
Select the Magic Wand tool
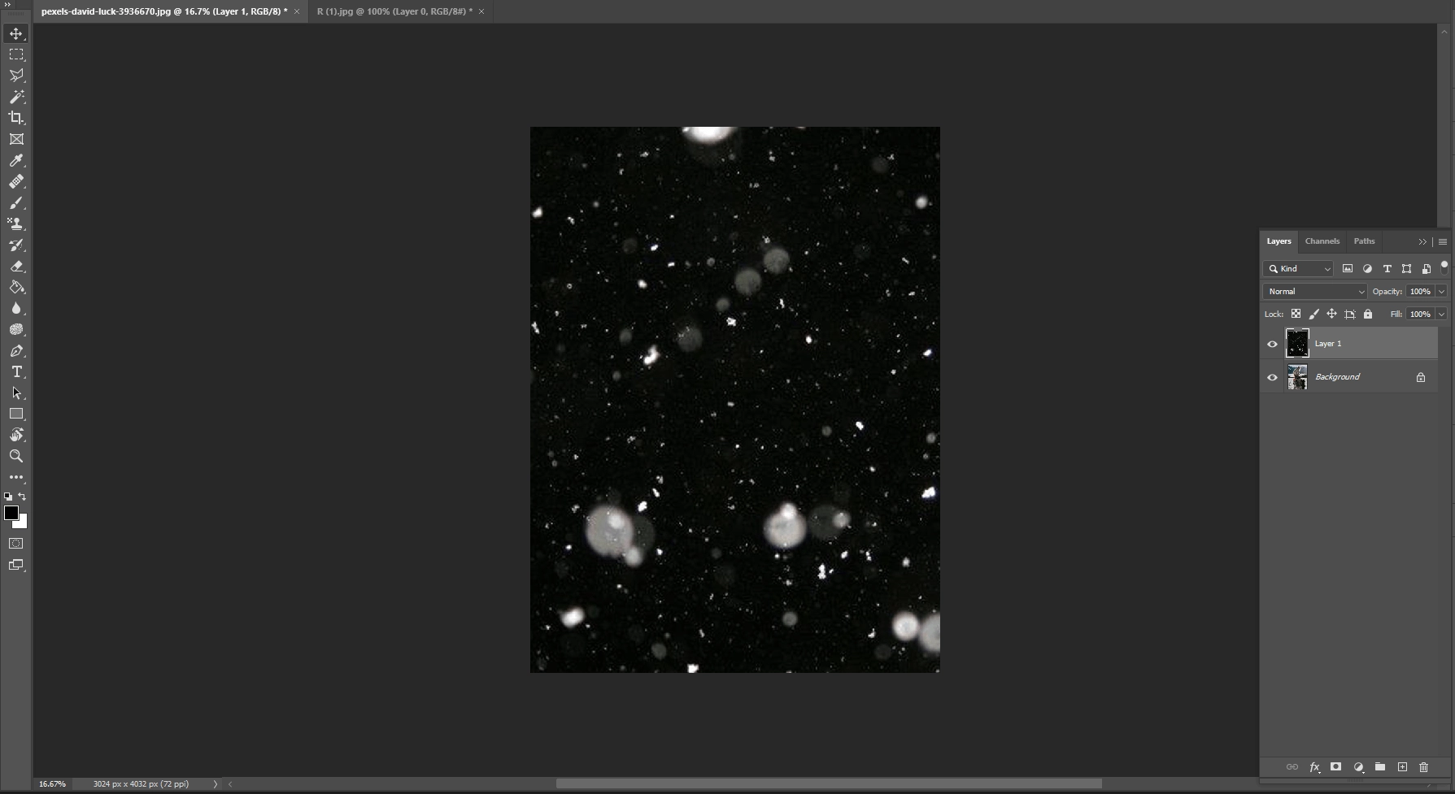(x=16, y=97)
